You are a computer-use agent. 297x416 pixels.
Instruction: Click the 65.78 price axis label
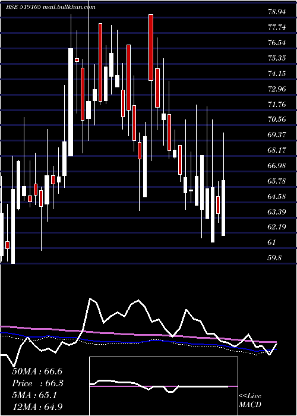(x=277, y=181)
